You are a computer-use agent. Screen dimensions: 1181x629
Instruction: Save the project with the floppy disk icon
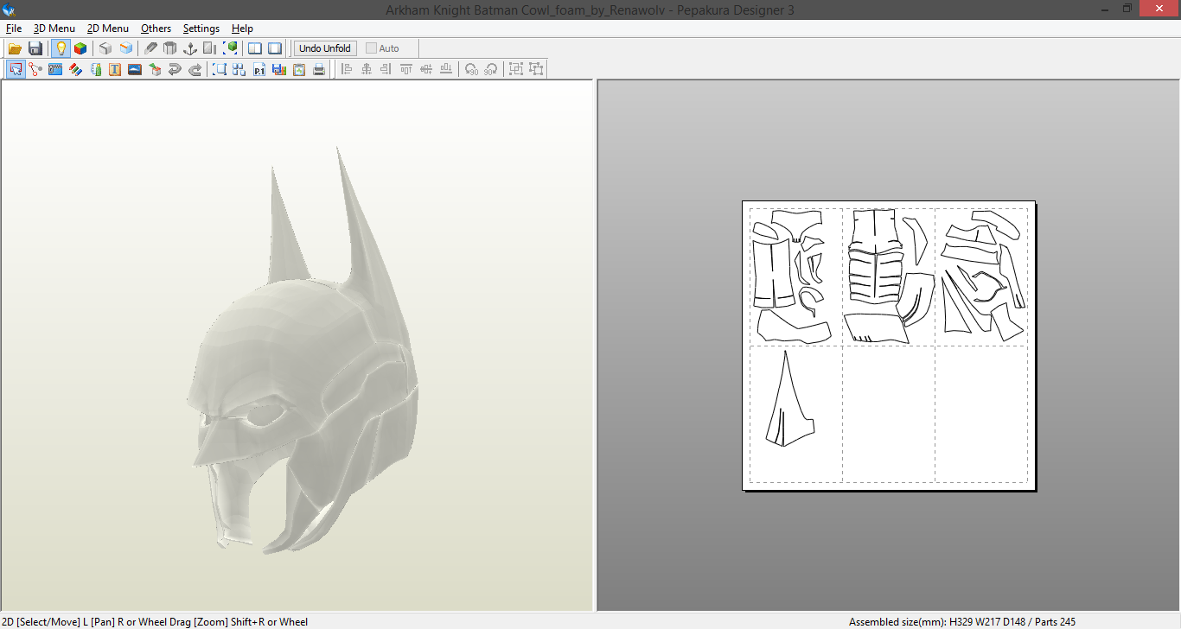pyautogui.click(x=35, y=48)
